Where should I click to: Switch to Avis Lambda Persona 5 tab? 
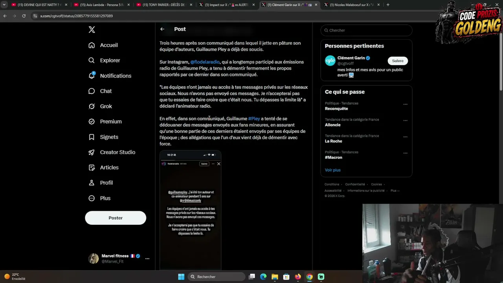tap(101, 5)
